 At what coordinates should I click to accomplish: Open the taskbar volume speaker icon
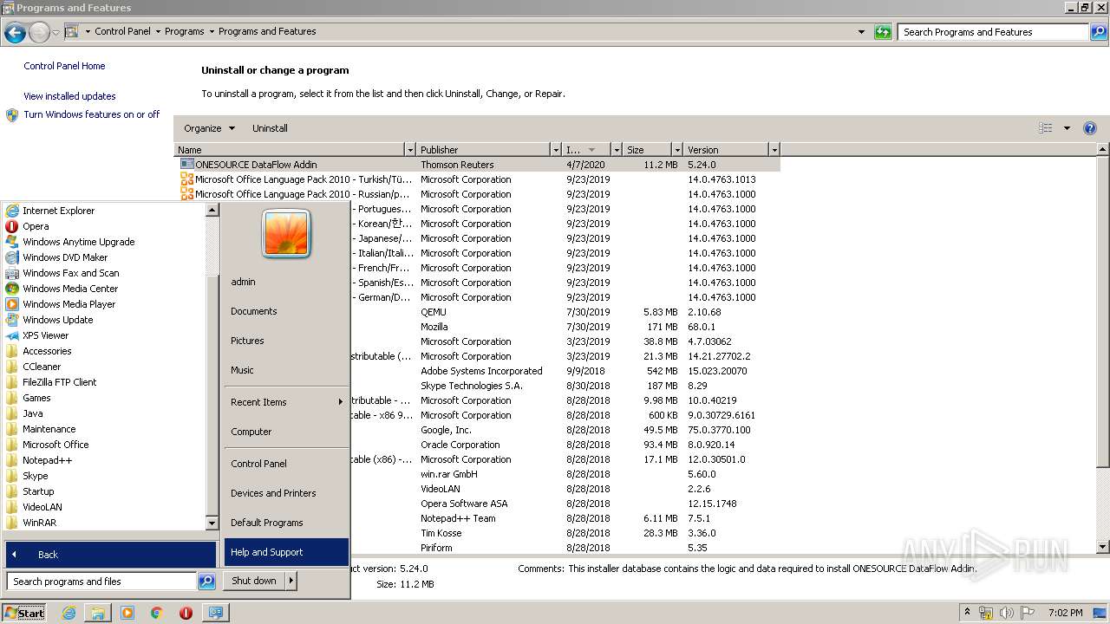click(x=1006, y=613)
